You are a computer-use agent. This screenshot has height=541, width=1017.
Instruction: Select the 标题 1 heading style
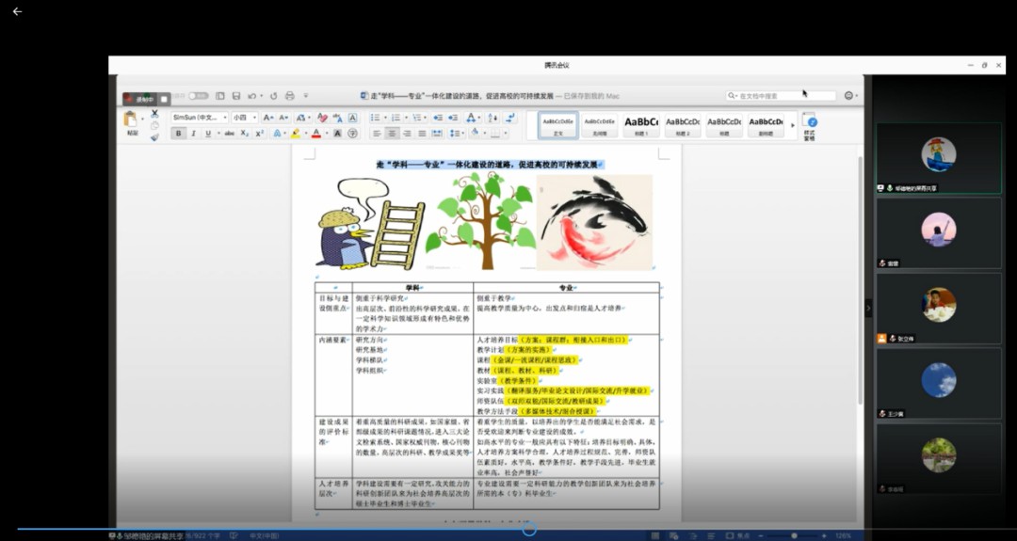tap(641, 124)
